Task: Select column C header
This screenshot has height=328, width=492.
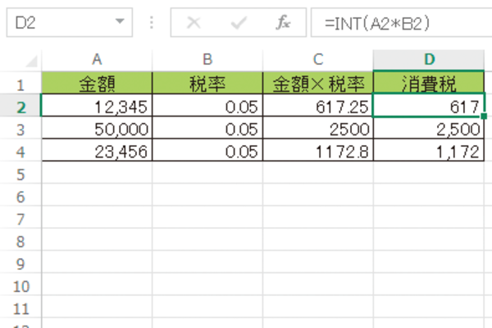Action: [318, 59]
